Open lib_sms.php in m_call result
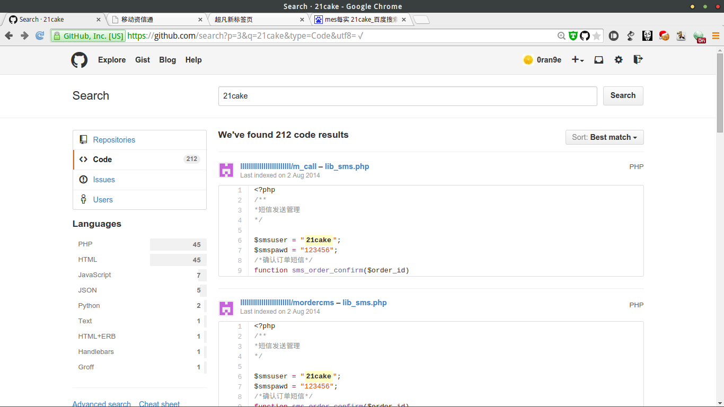The height and width of the screenshot is (407, 724). pyautogui.click(x=347, y=166)
